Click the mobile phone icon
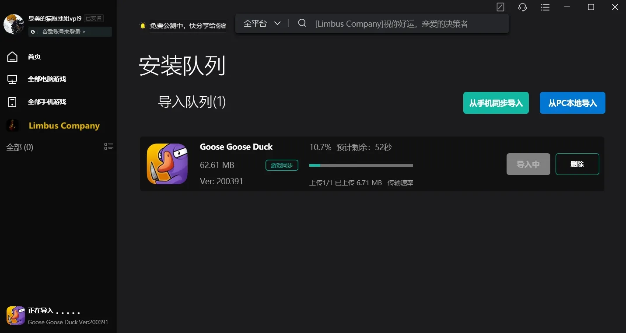This screenshot has height=333, width=626. coord(13,102)
